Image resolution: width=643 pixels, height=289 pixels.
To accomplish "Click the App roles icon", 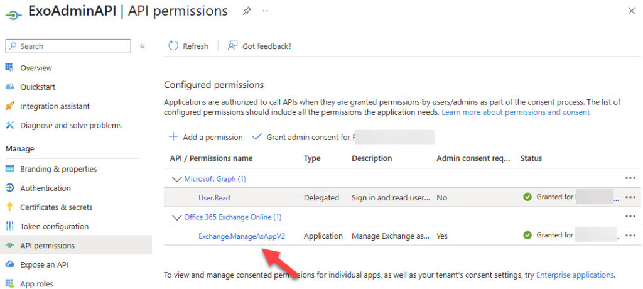I will click(x=10, y=284).
